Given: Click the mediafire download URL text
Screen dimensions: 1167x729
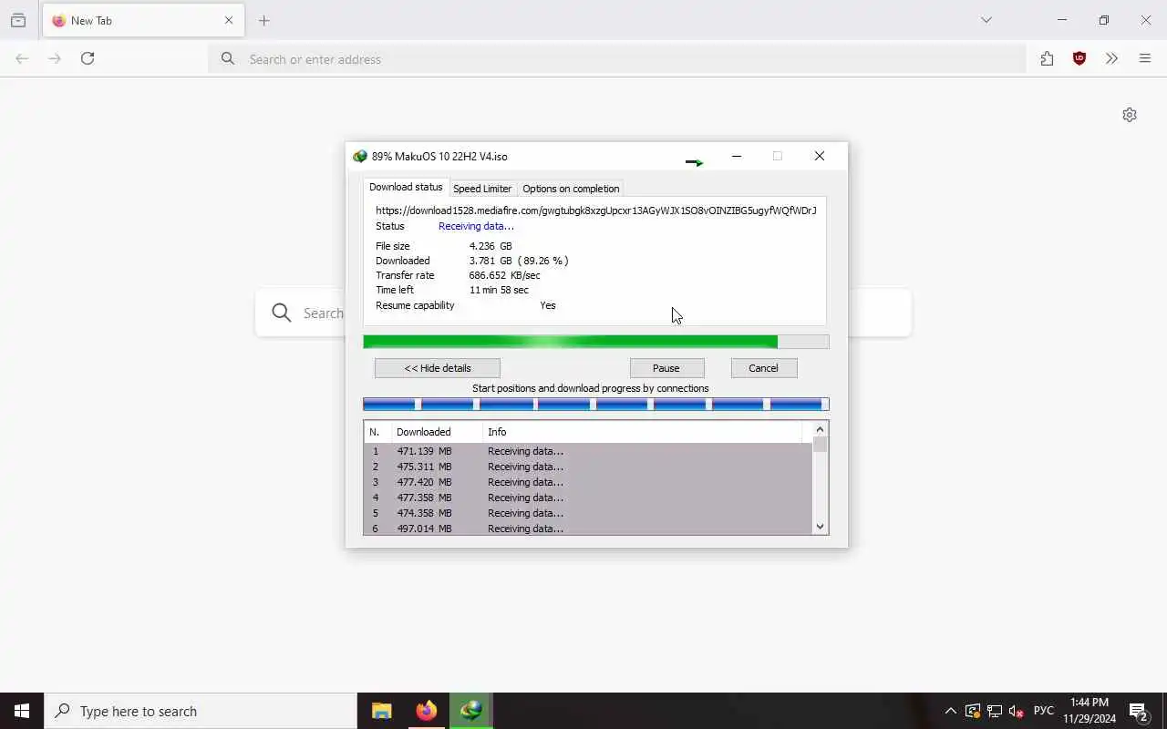Looking at the screenshot, I should click(595, 210).
